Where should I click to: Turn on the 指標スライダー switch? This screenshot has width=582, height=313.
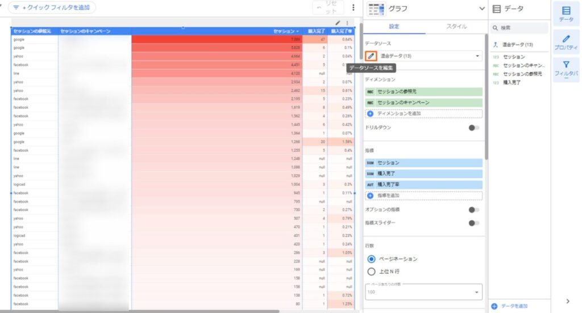click(473, 223)
